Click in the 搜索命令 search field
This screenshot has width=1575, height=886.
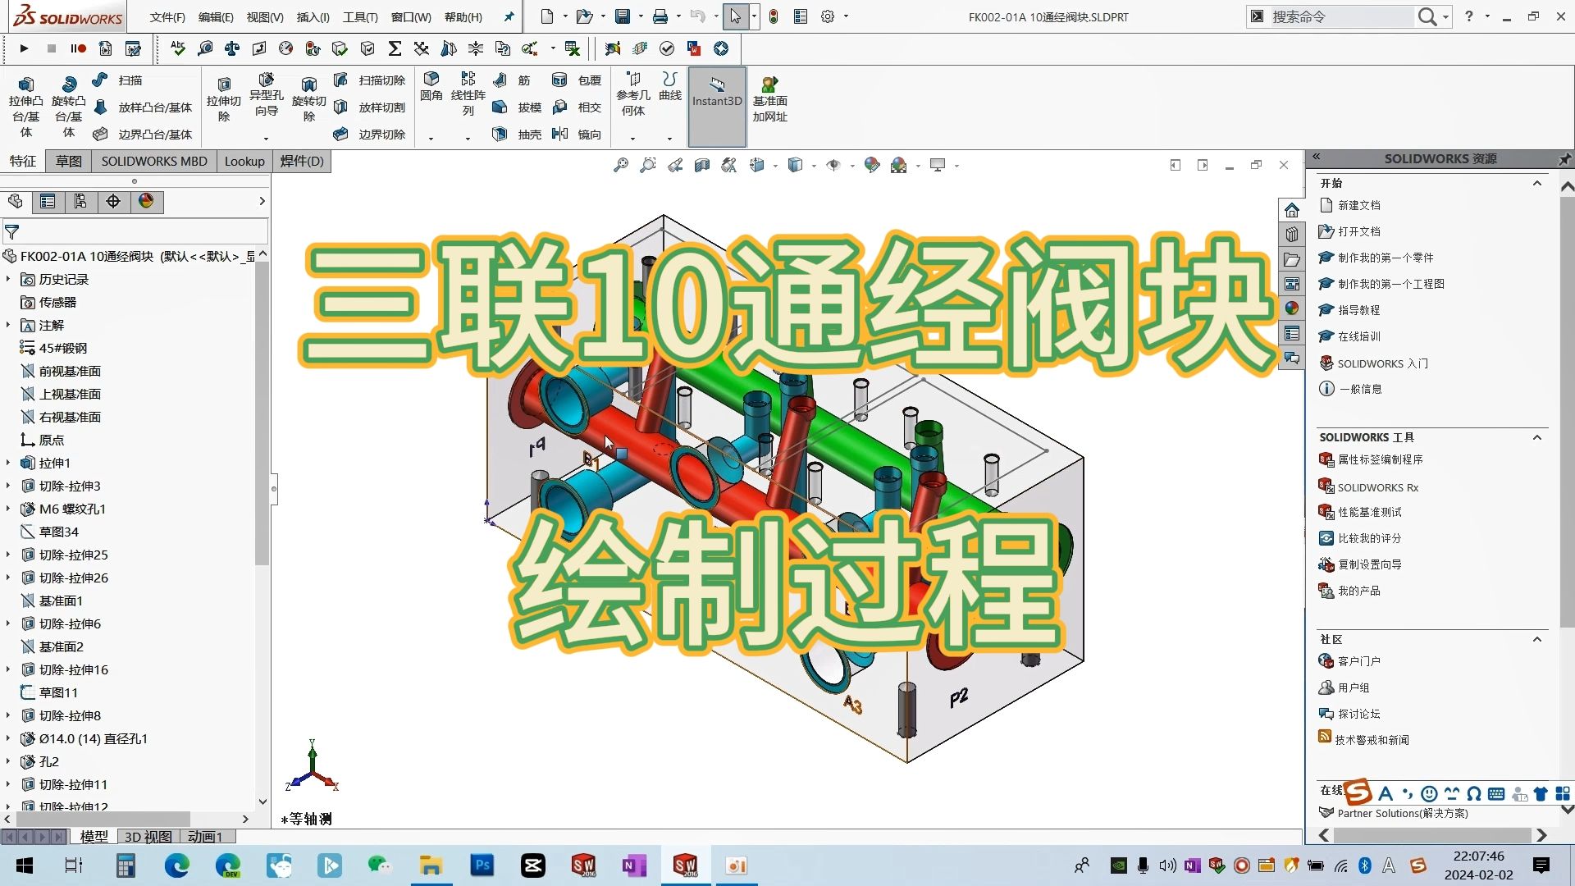[x=1340, y=16]
